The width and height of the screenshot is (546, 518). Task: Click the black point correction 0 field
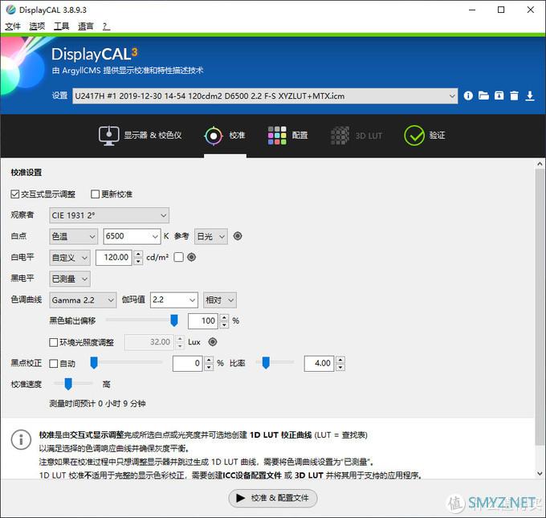tap(188, 363)
